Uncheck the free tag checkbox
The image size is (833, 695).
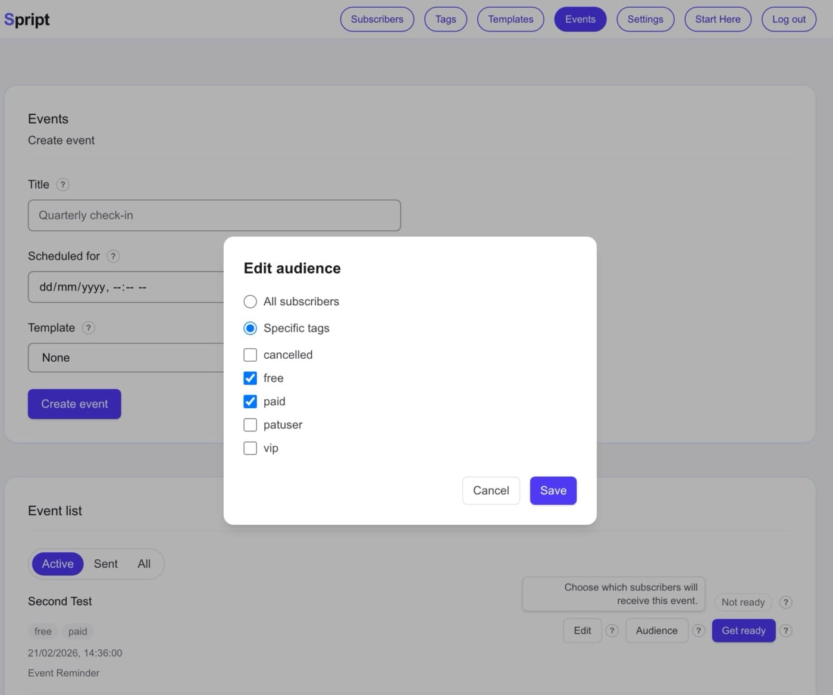pos(250,378)
